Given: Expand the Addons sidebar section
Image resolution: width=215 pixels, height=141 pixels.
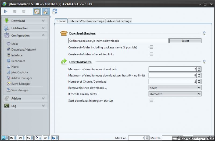Looking at the screenshot, I should 43,98.
